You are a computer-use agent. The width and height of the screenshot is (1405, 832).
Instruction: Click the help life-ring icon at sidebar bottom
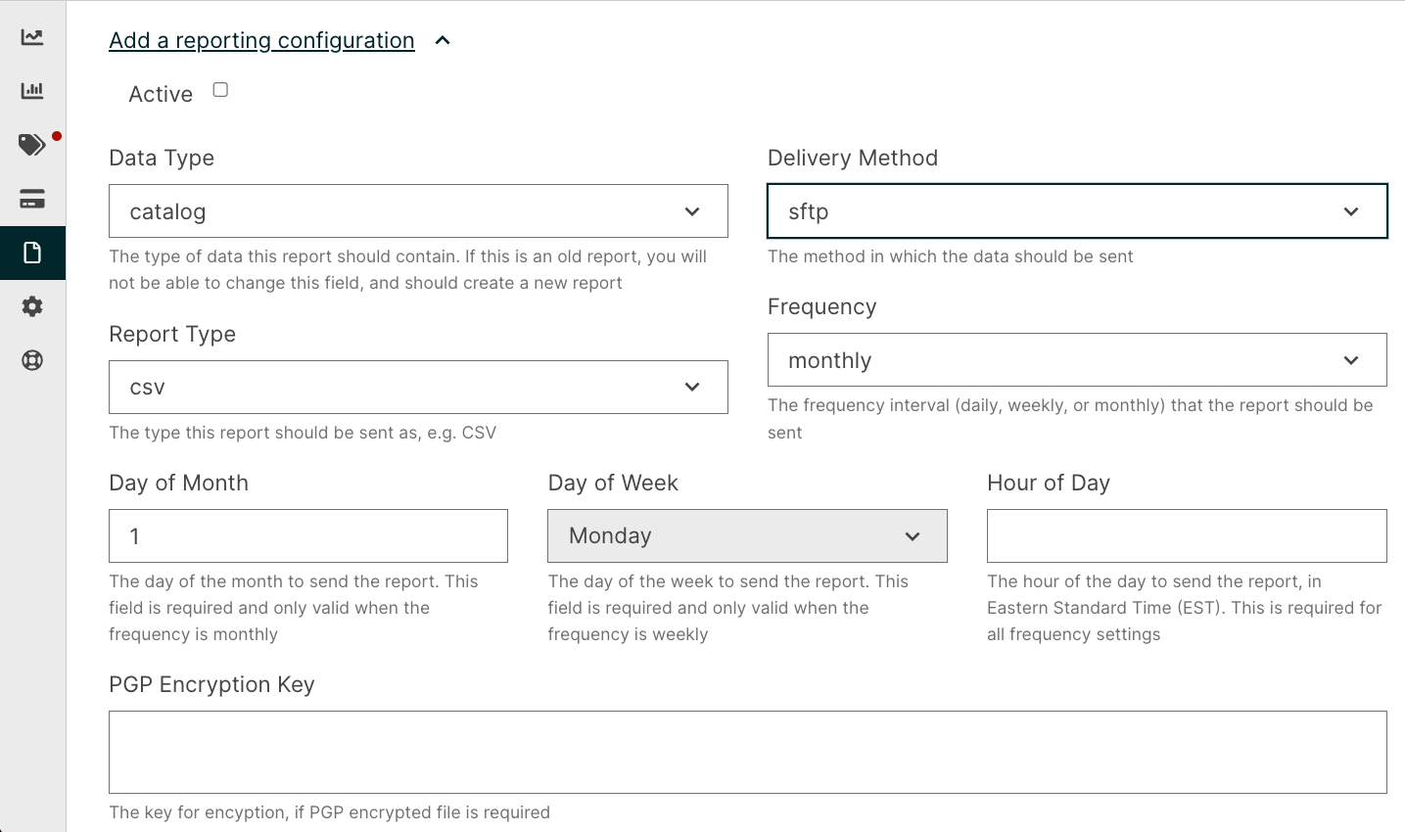[32, 360]
